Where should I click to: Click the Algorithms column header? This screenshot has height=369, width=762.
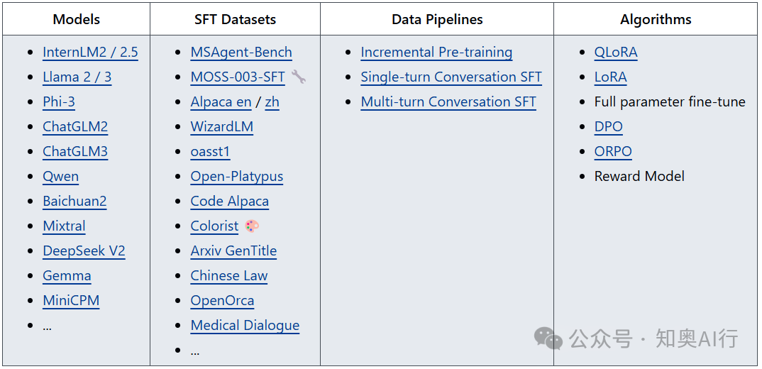coord(656,19)
